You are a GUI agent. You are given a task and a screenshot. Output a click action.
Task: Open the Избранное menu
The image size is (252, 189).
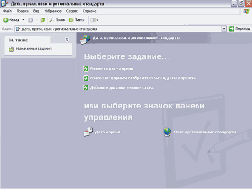tap(53, 11)
